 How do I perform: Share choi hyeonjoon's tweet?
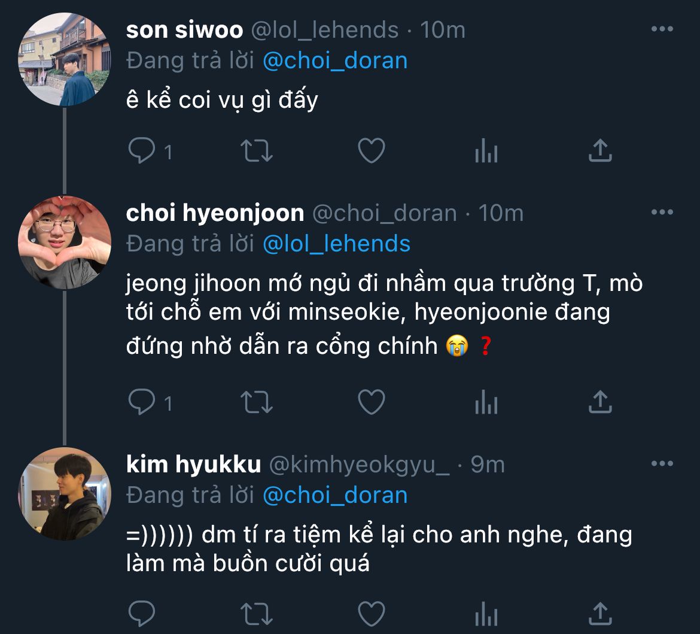point(599,403)
